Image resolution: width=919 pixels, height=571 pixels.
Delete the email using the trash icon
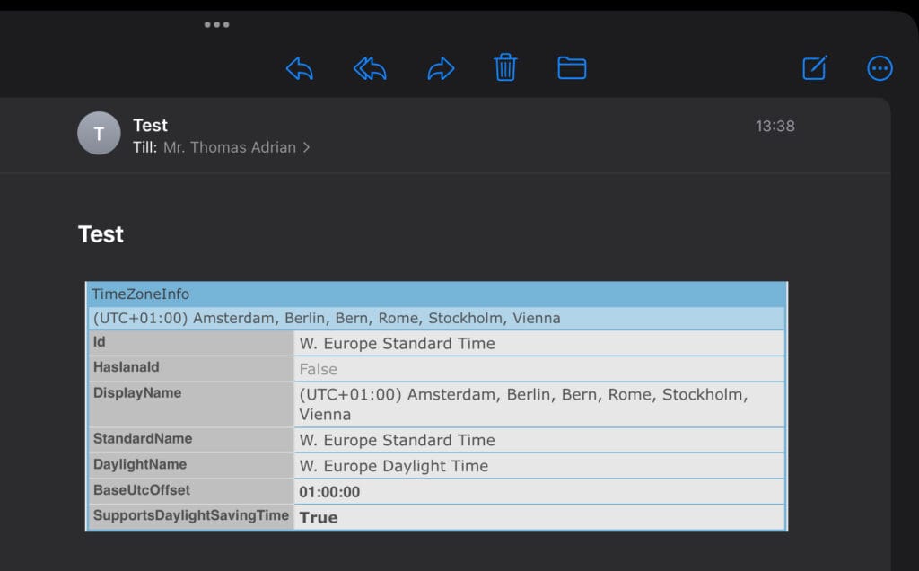coord(505,66)
